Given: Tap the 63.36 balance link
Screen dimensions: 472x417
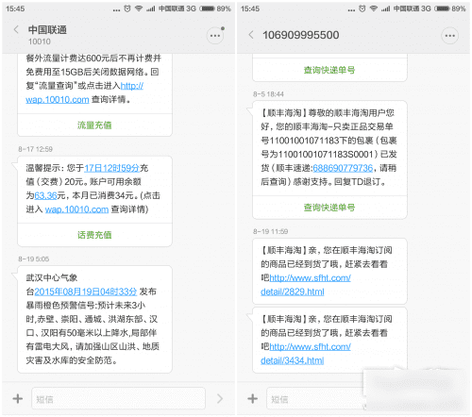Looking at the screenshot, I should point(45,195).
